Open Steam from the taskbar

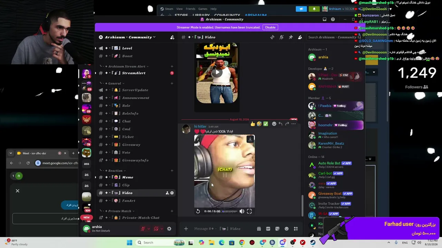[313, 242]
